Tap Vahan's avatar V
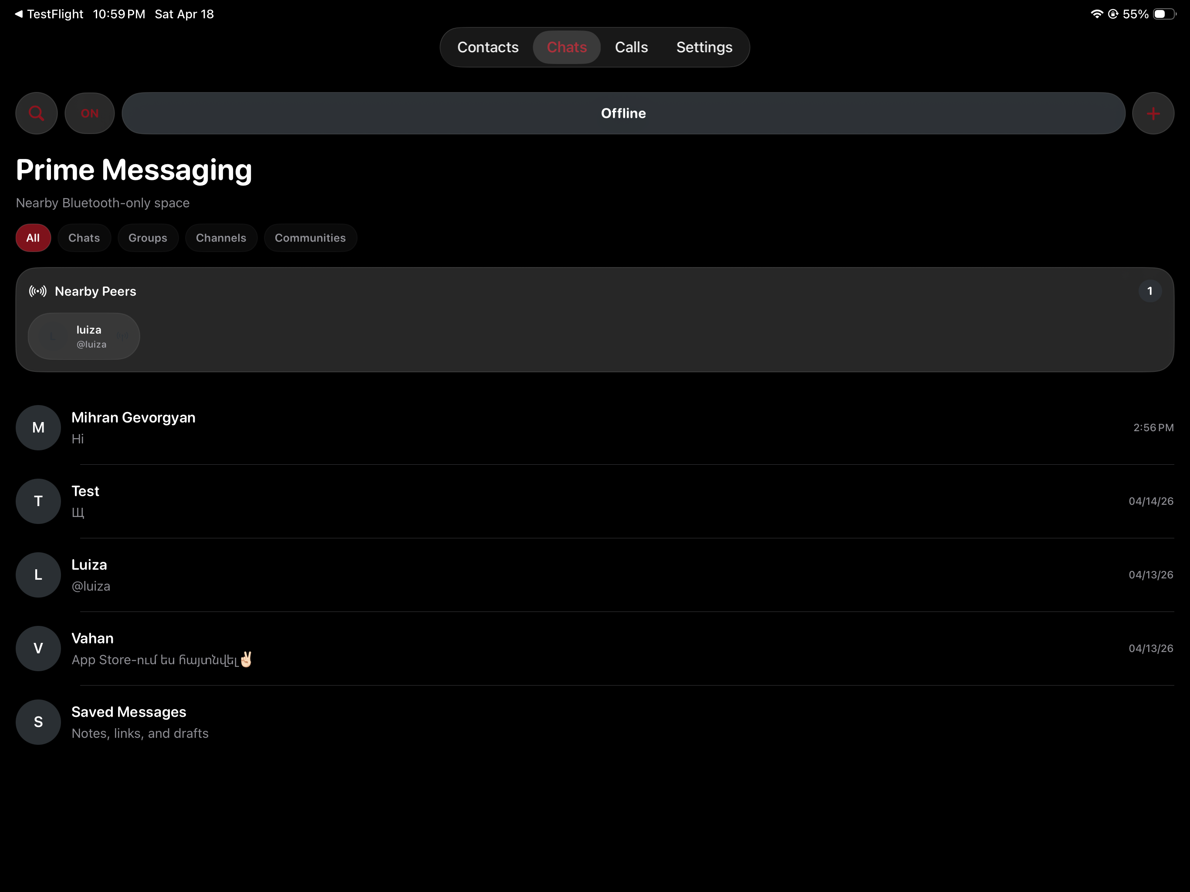This screenshot has width=1190, height=892. (x=38, y=648)
